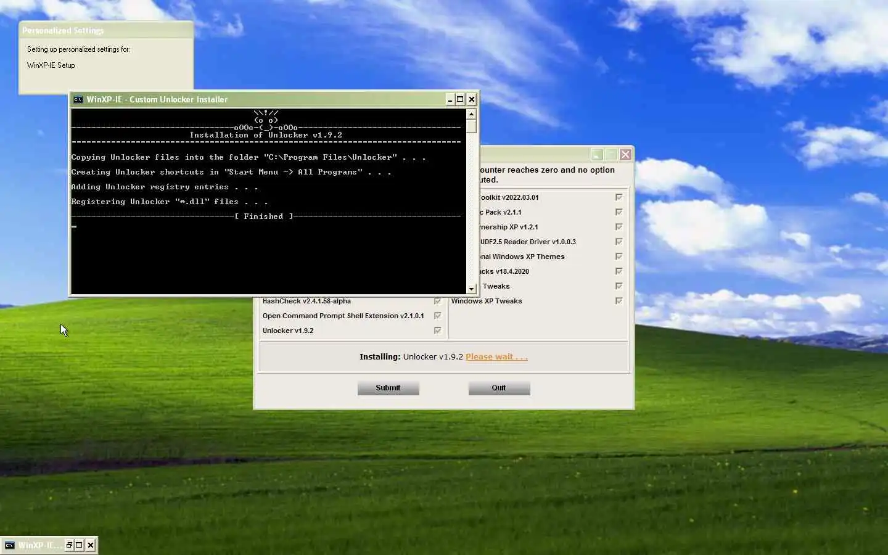The width and height of the screenshot is (888, 555).
Task: Click the console scrollbar up arrow
Action: click(x=471, y=114)
